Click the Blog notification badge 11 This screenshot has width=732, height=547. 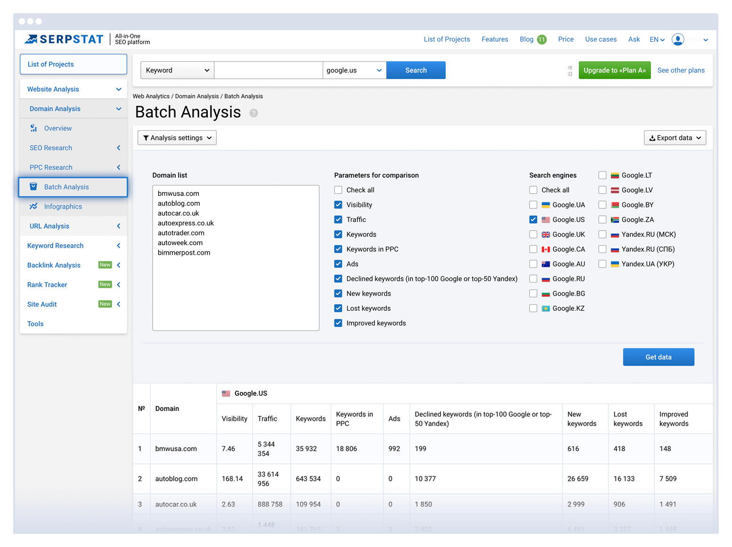pyautogui.click(x=542, y=40)
